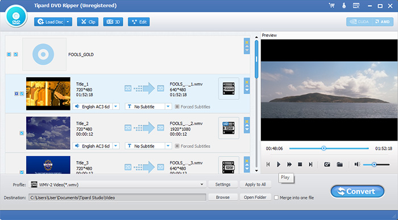Click the title list scroll-up arrow

coord(256,37)
